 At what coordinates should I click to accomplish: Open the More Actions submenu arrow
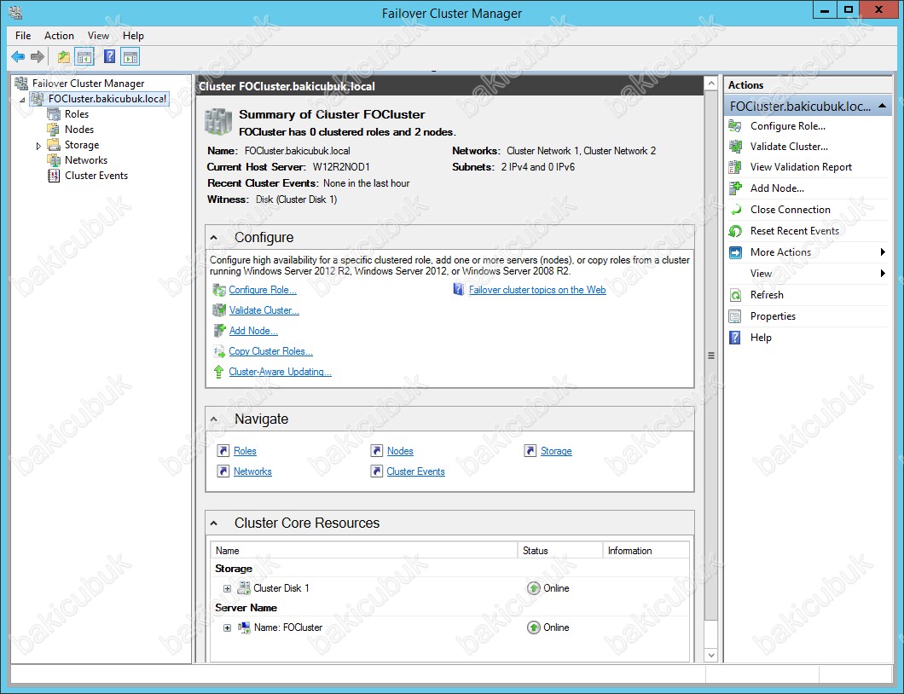pos(883,252)
